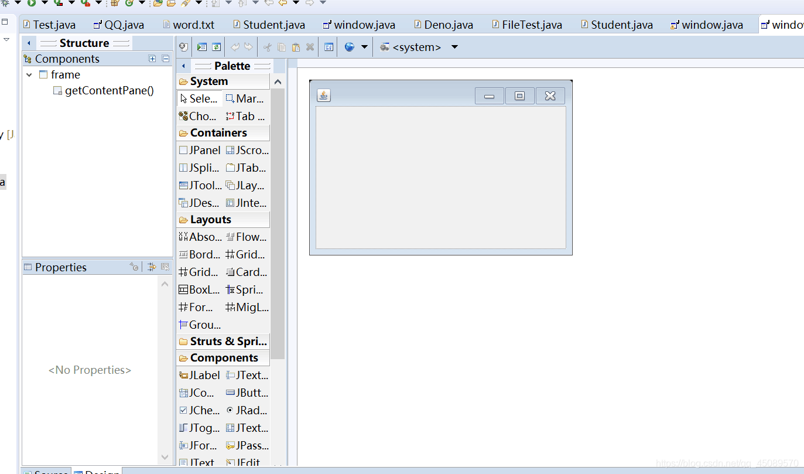Select JSplitPane in the palette
The image size is (804, 474).
(199, 168)
